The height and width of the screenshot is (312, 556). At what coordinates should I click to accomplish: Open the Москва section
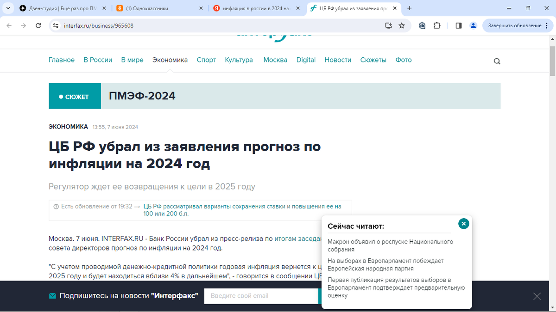tap(275, 60)
